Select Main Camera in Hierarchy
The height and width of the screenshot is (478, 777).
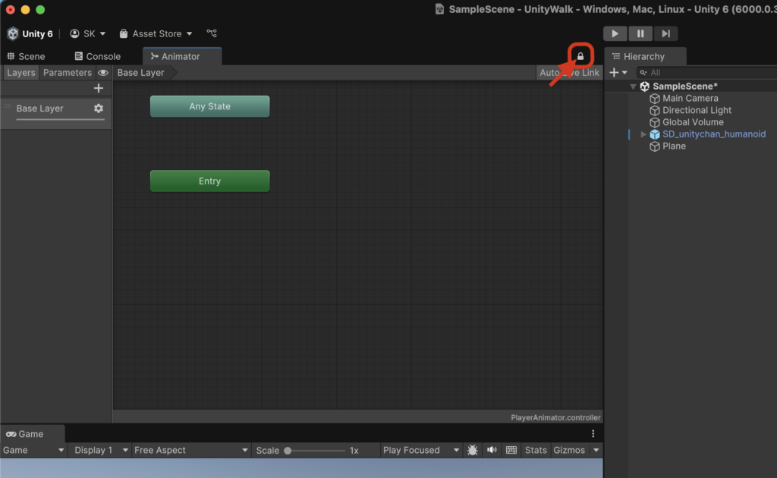[x=690, y=98]
